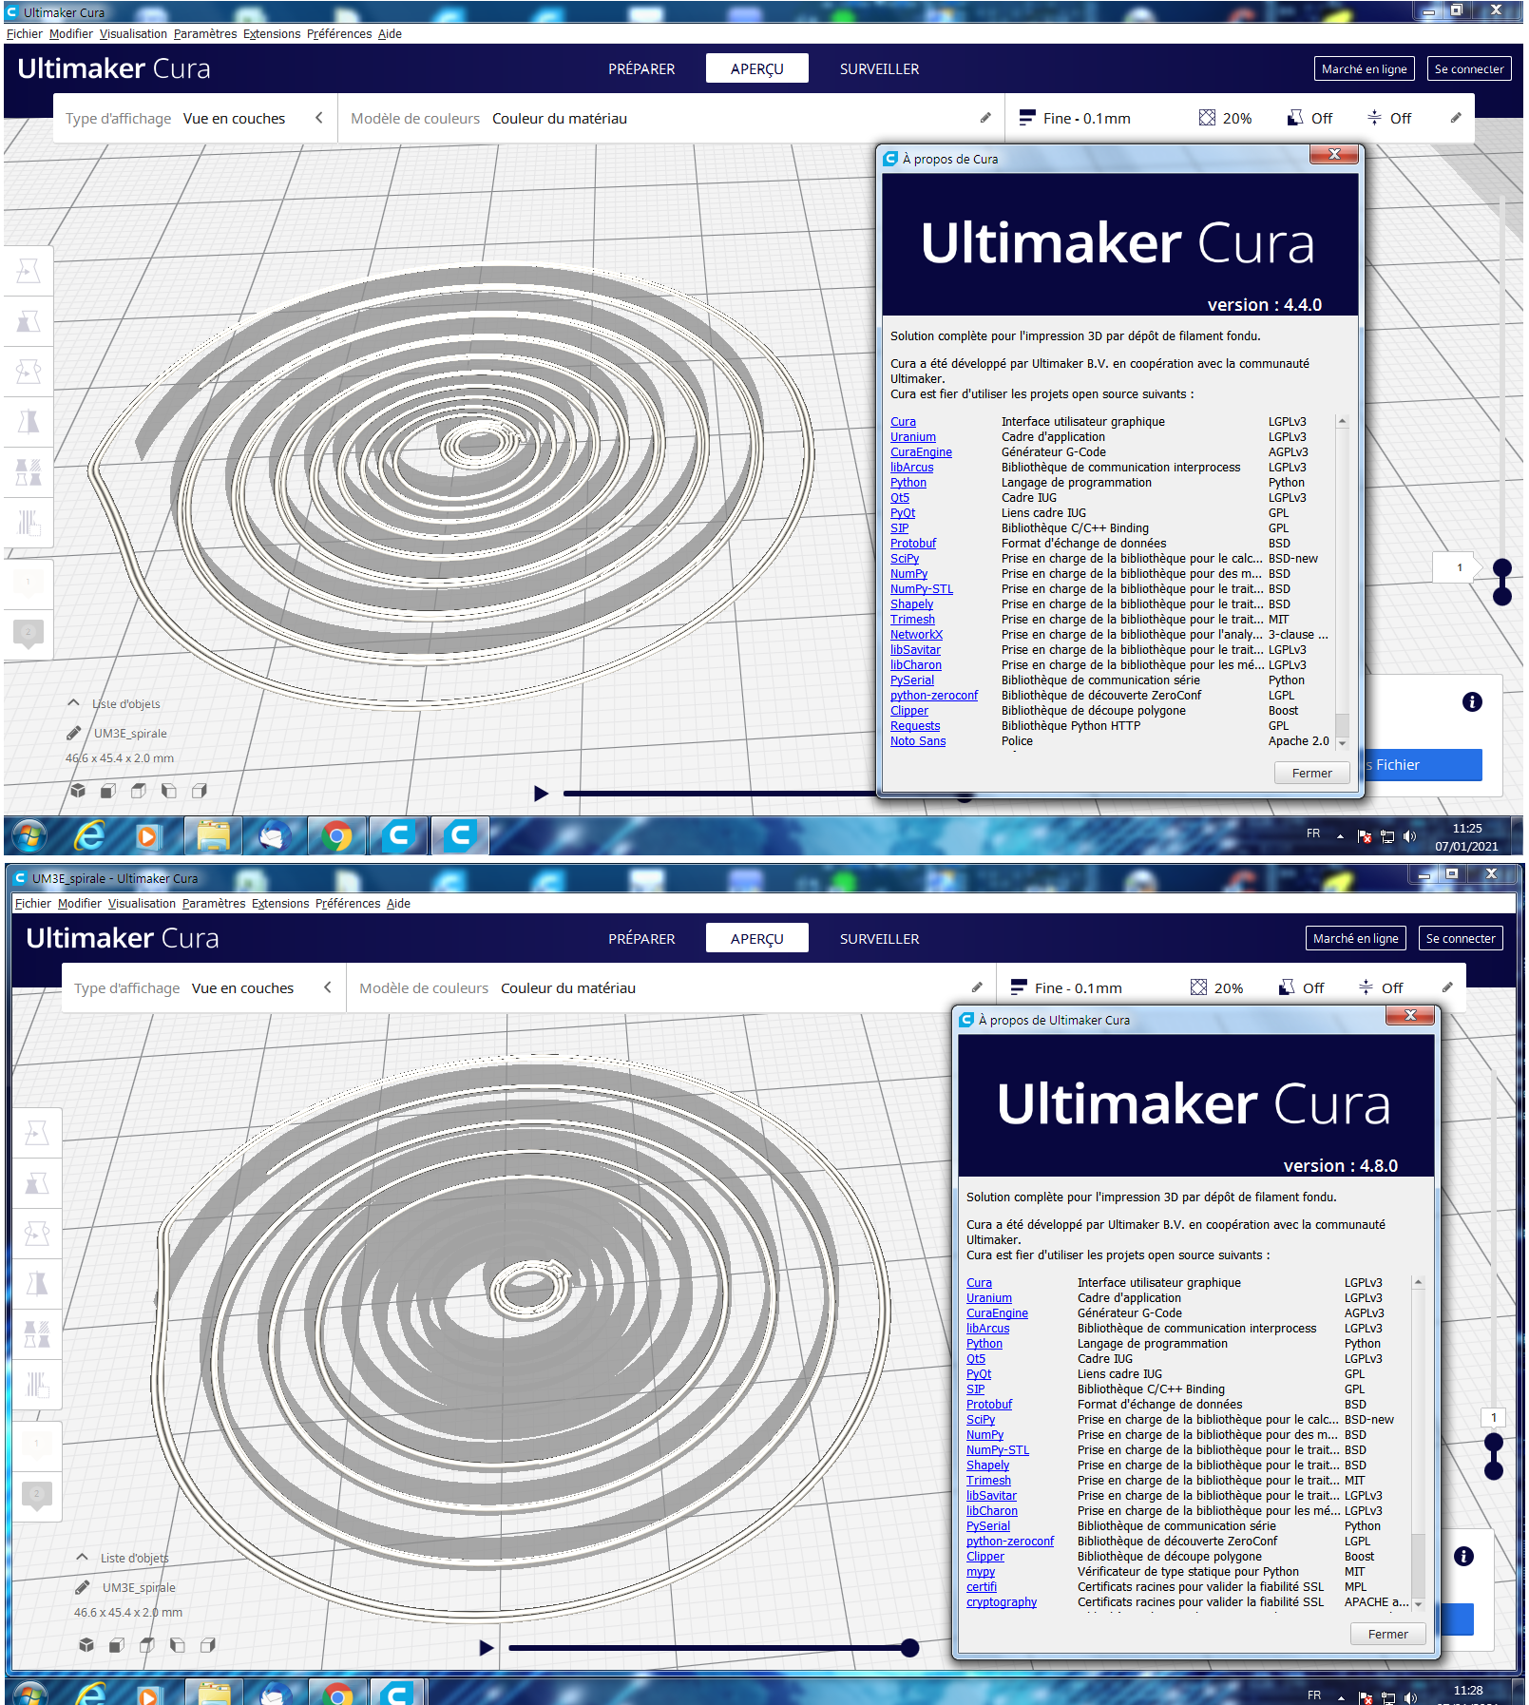
Task: Click the info icon in Cura 4.8.0 window
Action: [x=1463, y=1557]
